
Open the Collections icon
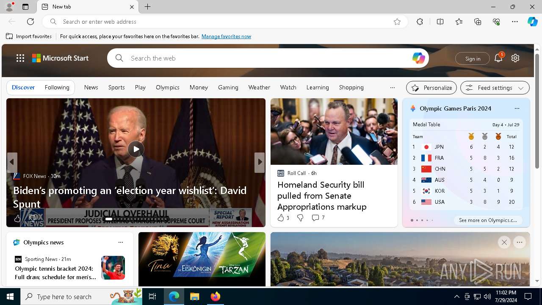[478, 22]
